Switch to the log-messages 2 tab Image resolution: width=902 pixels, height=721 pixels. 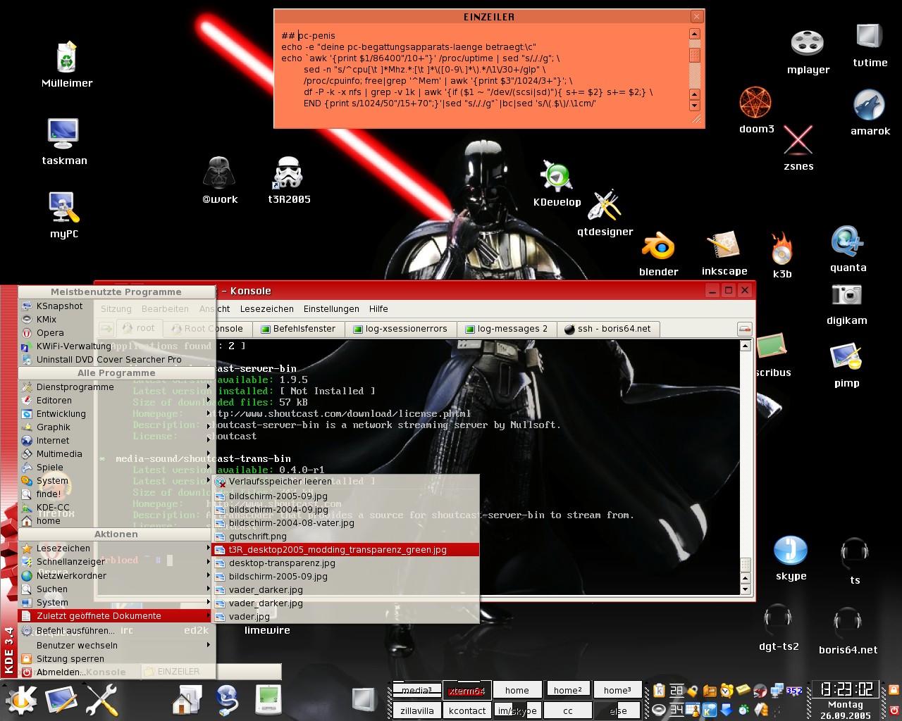506,329
